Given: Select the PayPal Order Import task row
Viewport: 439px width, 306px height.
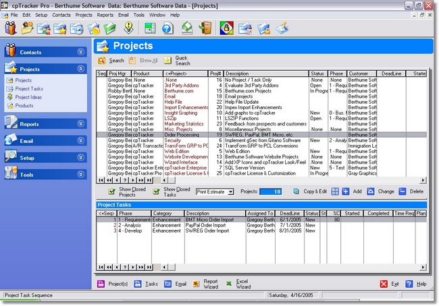Looking at the screenshot, I should coord(262,225).
